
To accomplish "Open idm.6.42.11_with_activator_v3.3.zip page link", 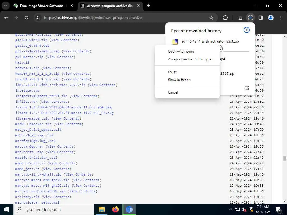I will [x=50, y=85].
